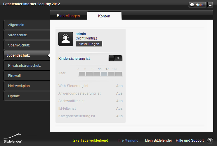
Task: Open the Allgemein section
Action: [x=27, y=25]
